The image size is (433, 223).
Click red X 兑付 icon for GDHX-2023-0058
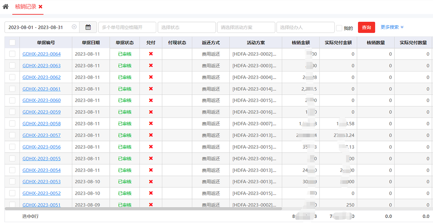coord(151,124)
